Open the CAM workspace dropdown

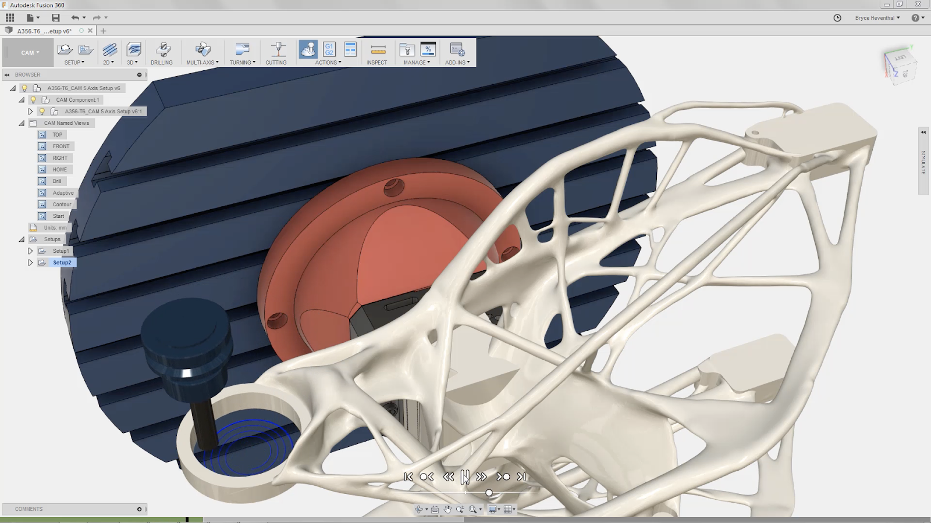[x=30, y=53]
